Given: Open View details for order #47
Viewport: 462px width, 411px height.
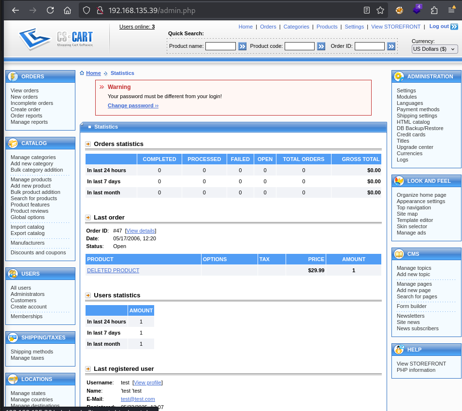Looking at the screenshot, I should [x=140, y=230].
